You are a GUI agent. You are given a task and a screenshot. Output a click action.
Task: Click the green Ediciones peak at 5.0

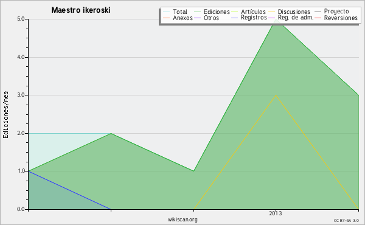click(276, 19)
